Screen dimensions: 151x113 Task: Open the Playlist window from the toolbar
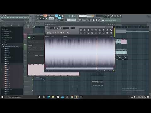click(x=80, y=20)
